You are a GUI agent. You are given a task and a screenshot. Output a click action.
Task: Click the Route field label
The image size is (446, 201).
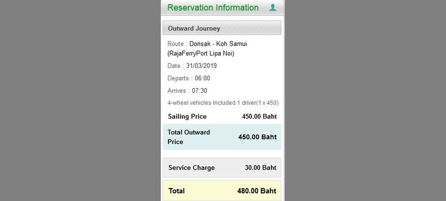175,44
